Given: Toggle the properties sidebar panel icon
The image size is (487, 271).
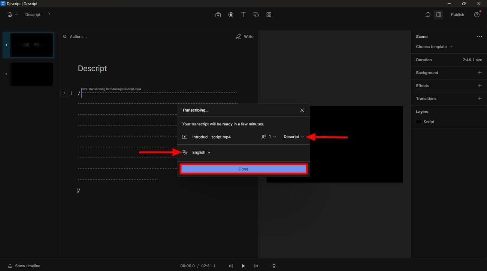Looking at the screenshot, I should point(438,15).
